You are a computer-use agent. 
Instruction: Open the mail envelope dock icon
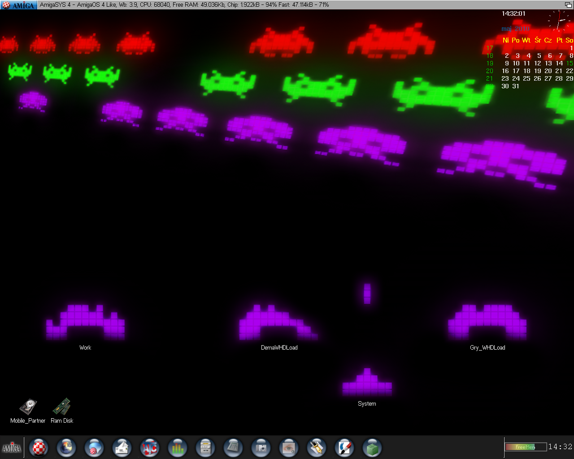click(122, 447)
